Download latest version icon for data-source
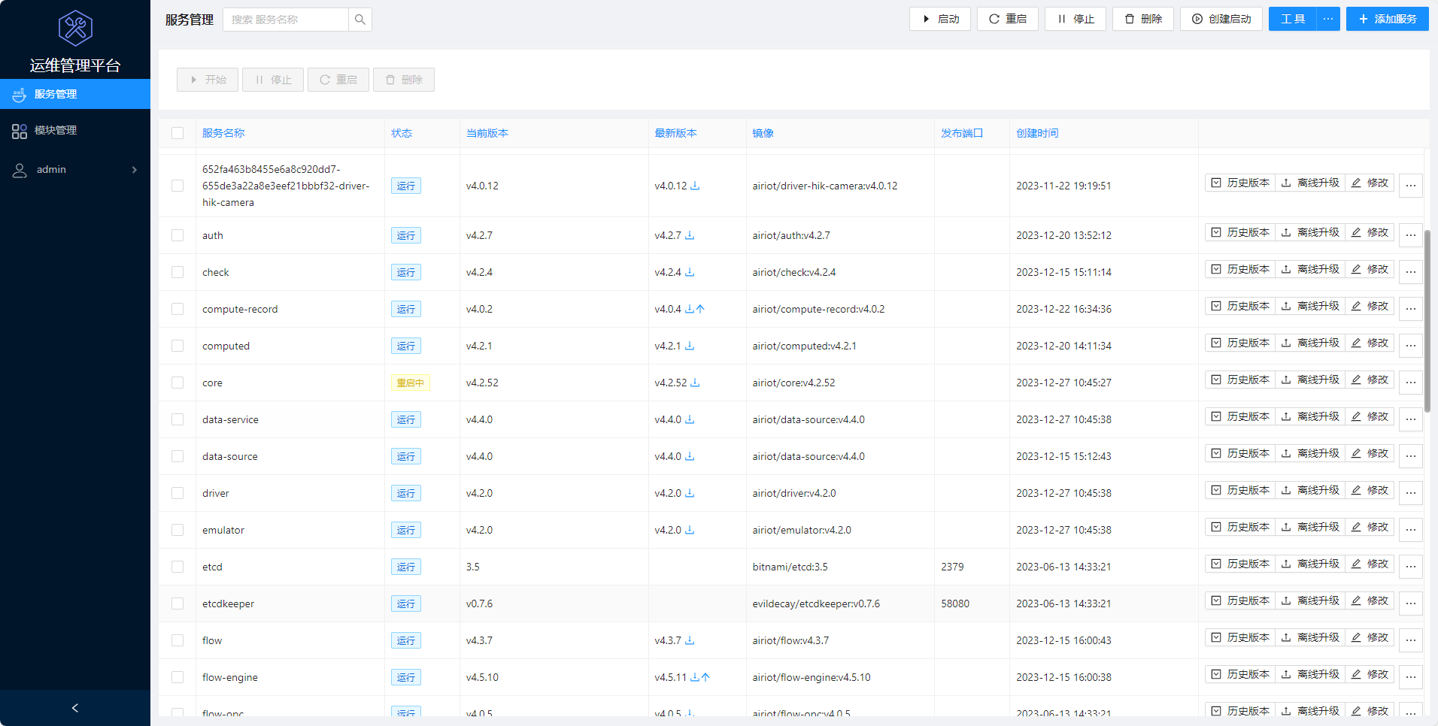This screenshot has height=726, width=1438. point(690,456)
